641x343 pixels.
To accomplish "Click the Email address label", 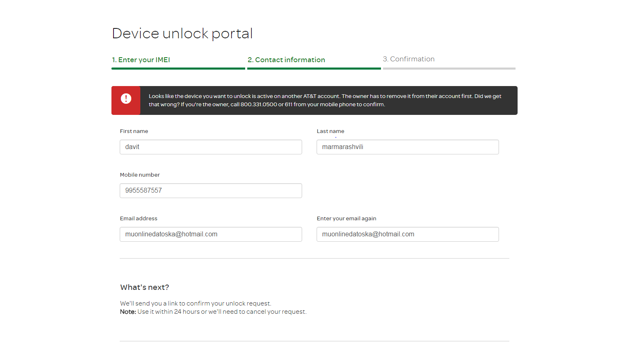I will click(138, 219).
